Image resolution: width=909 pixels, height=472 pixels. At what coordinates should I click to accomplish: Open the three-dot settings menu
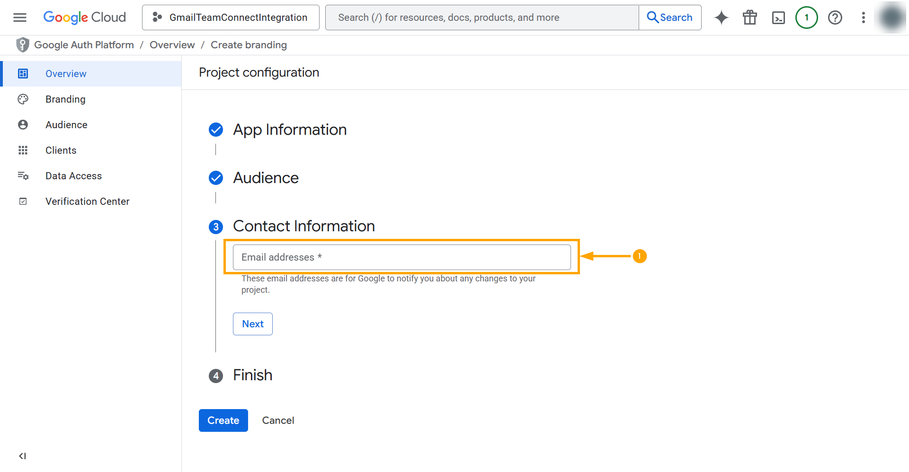tap(863, 17)
